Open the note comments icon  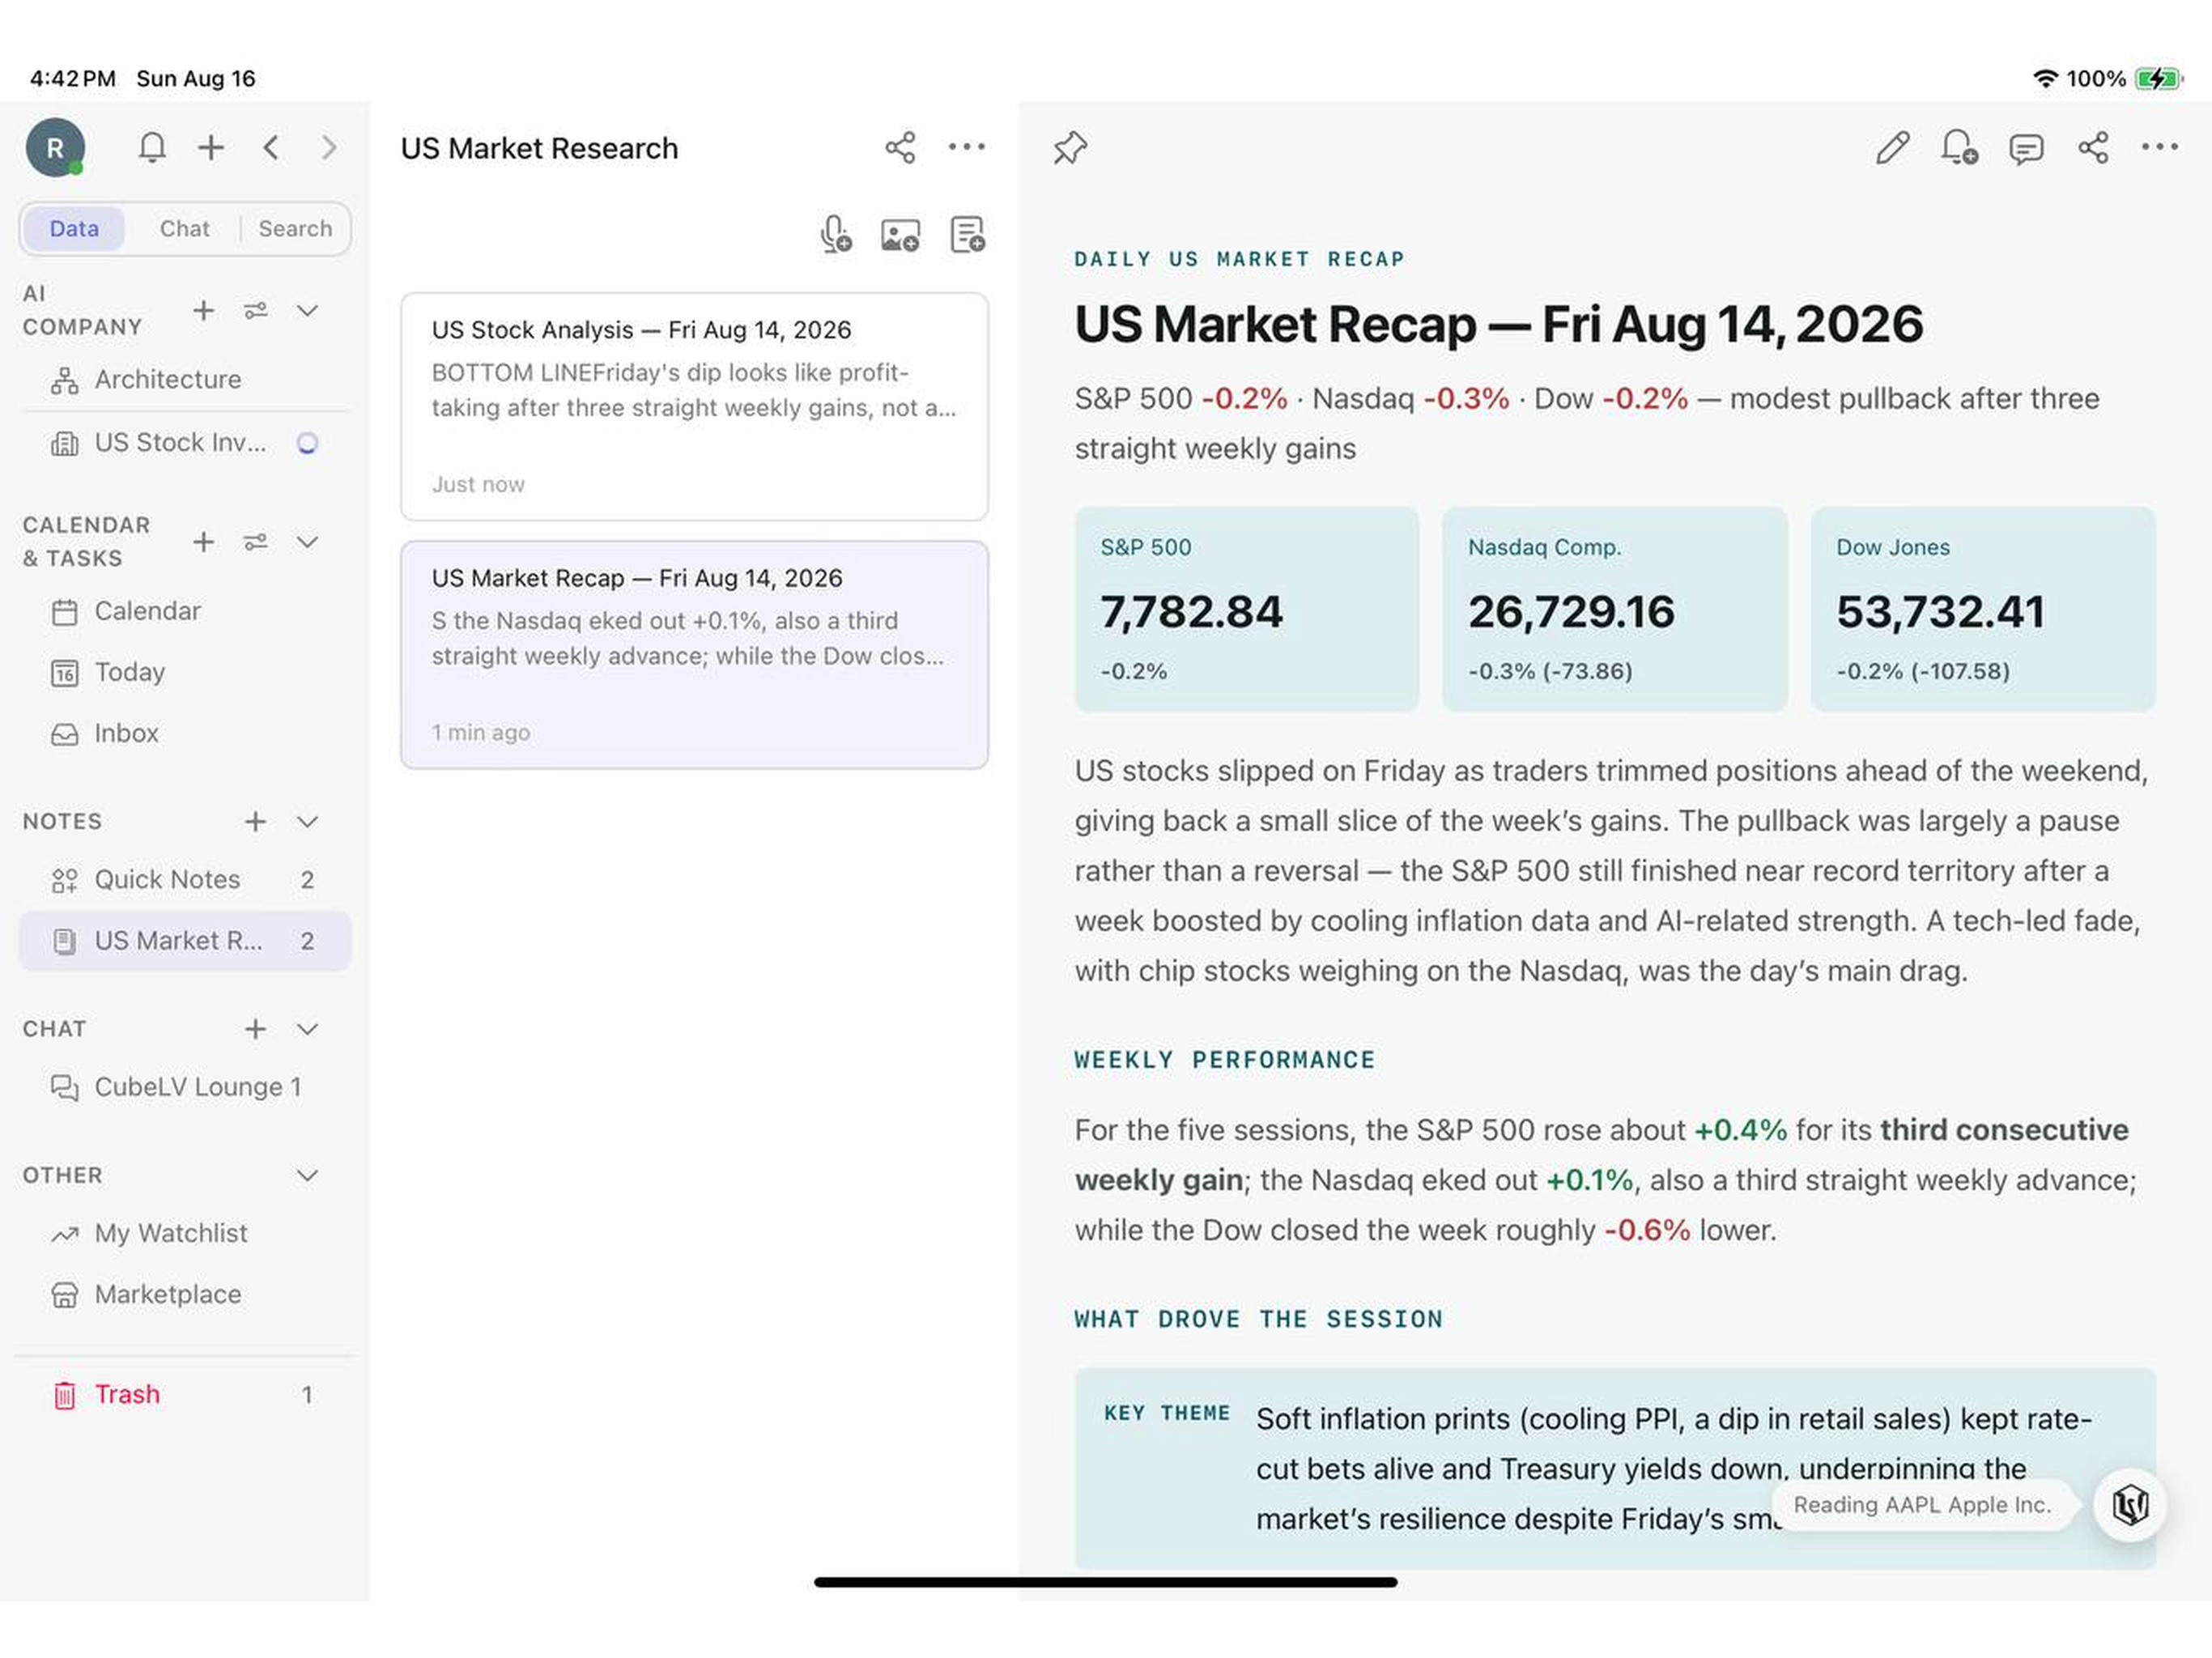point(2026,149)
